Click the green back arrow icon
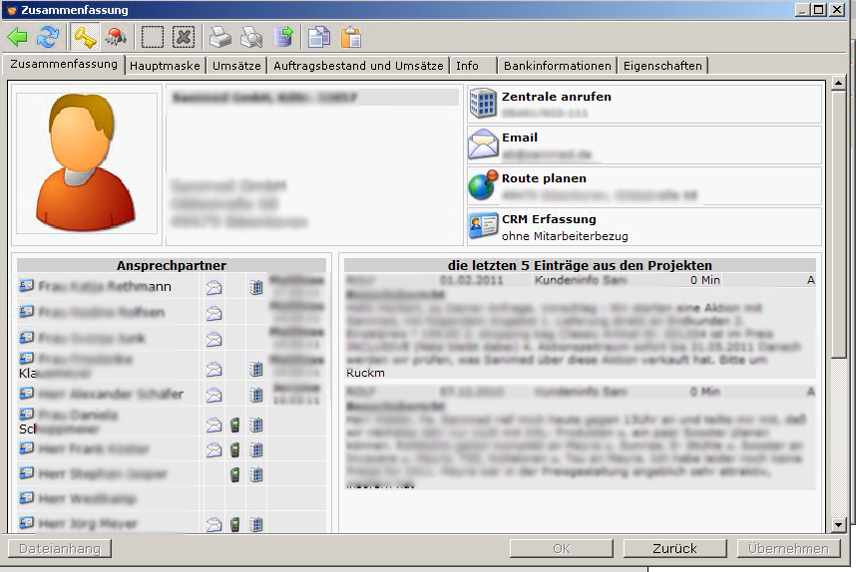This screenshot has height=572, width=856. 18,38
